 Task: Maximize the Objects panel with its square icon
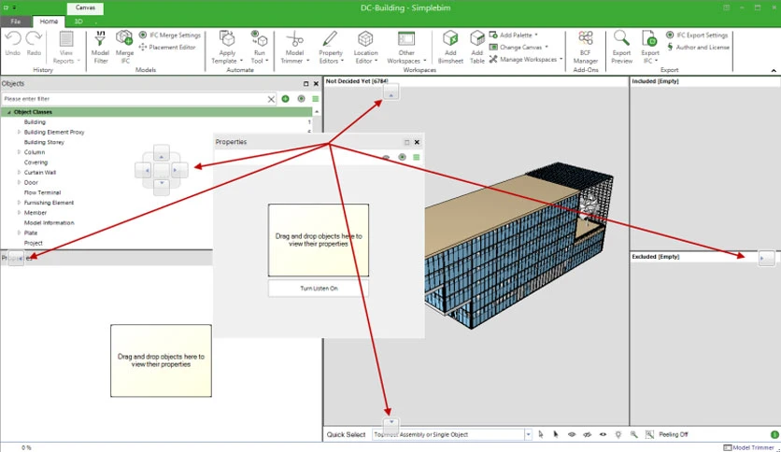305,84
